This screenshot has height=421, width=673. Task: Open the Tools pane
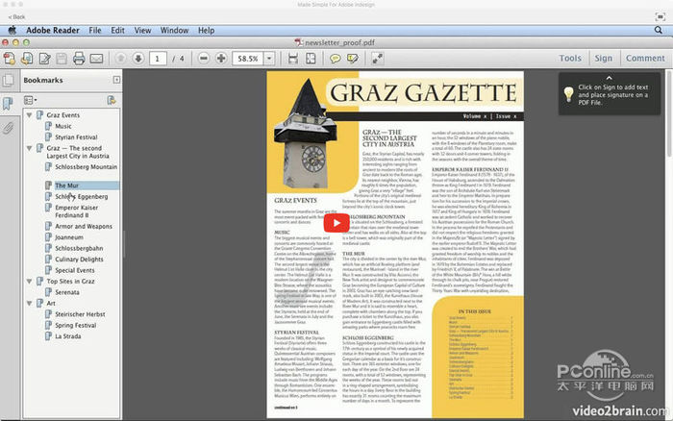pyautogui.click(x=570, y=58)
